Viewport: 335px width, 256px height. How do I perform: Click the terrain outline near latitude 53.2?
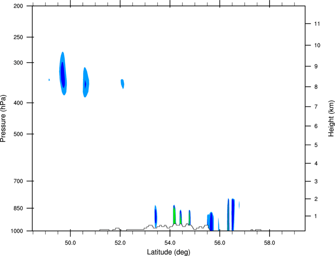click(x=149, y=227)
